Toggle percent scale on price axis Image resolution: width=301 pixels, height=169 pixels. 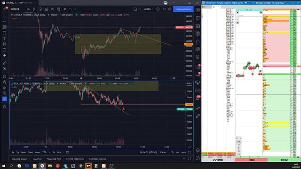coord(173,152)
